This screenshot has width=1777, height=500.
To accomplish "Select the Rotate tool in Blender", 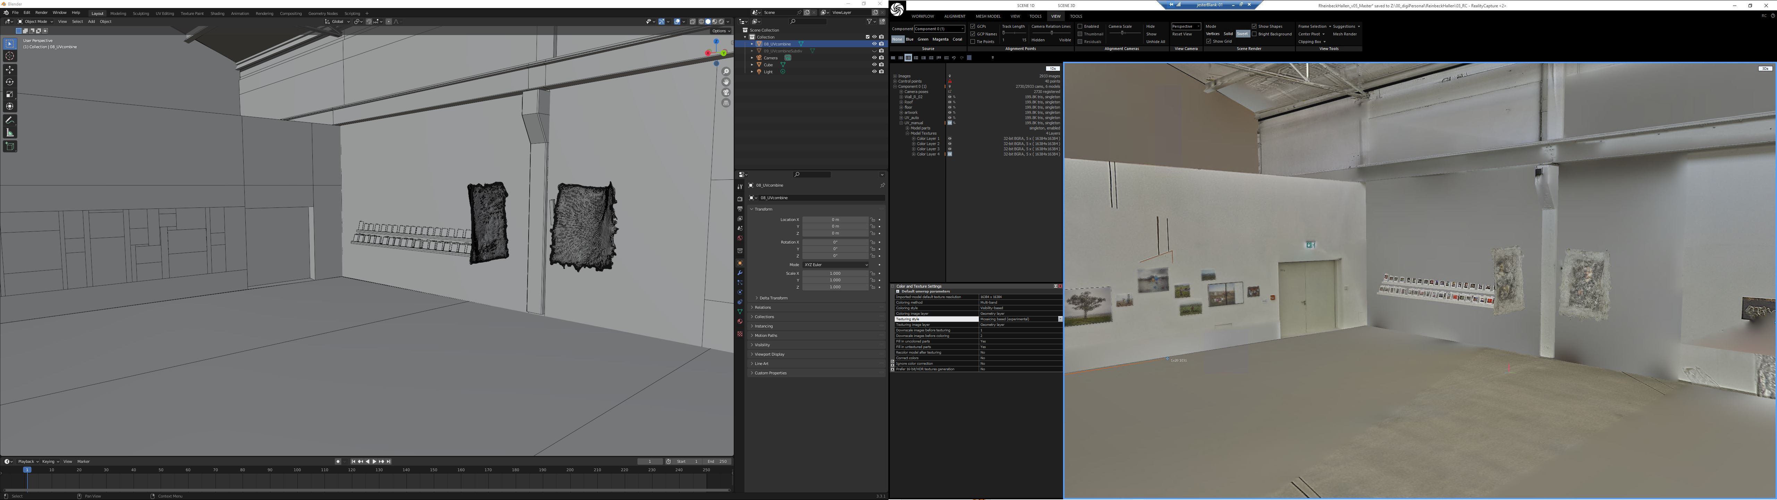I will tap(10, 82).
